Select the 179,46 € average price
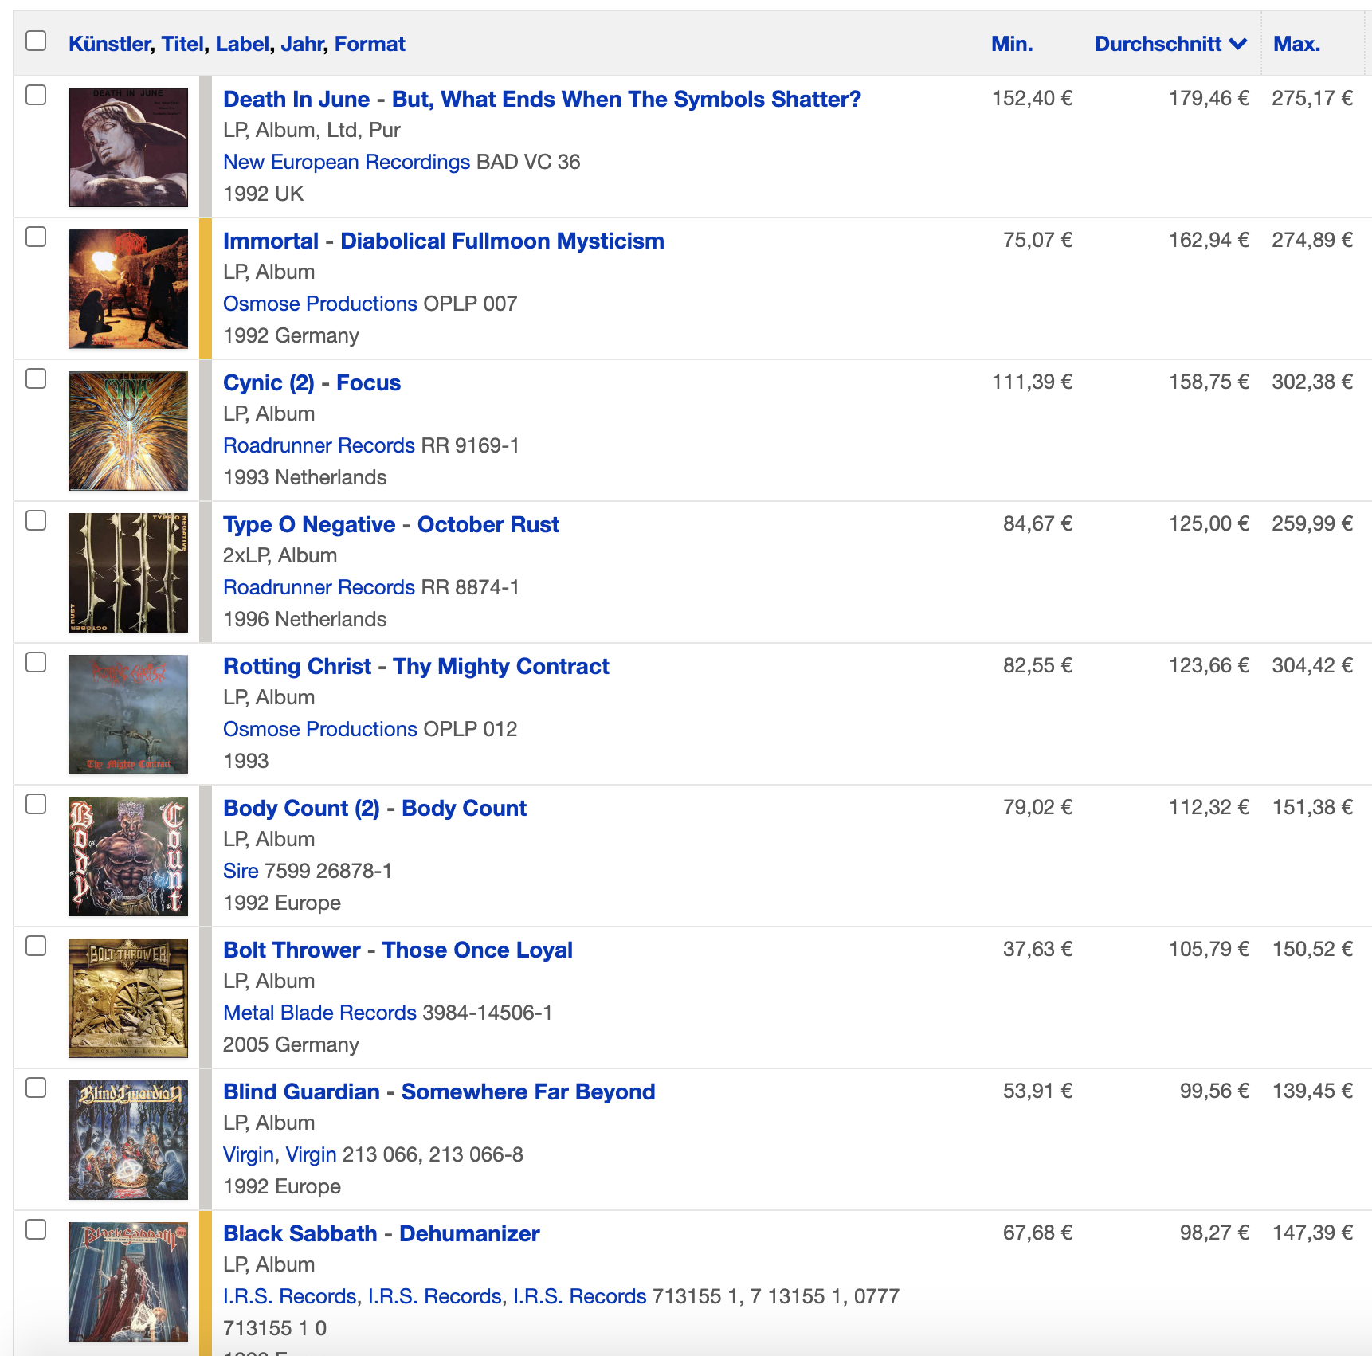 click(x=1209, y=98)
